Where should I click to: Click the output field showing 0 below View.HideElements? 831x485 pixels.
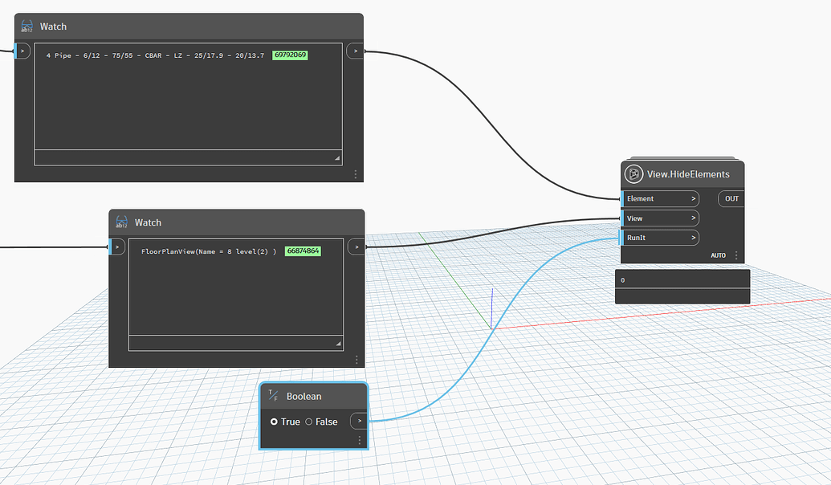pos(682,279)
